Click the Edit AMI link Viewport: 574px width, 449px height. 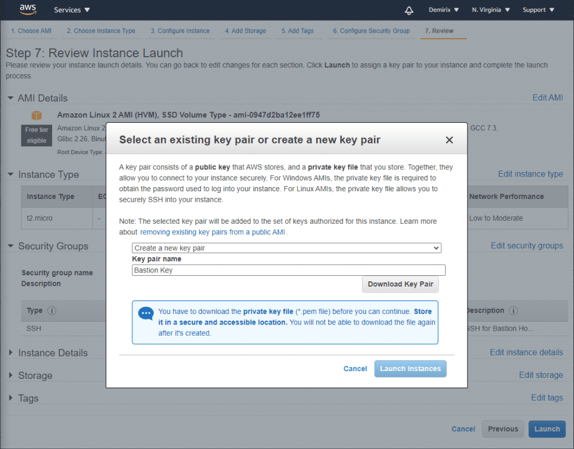point(547,98)
